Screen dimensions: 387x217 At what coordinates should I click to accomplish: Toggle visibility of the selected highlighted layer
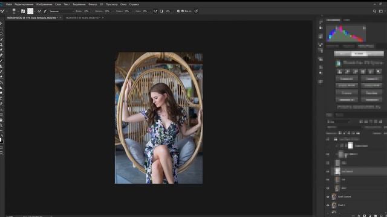(x=328, y=171)
